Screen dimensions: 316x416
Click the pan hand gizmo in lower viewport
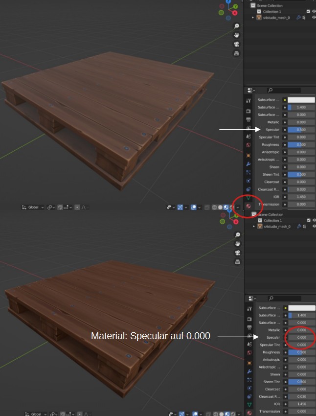click(238, 244)
